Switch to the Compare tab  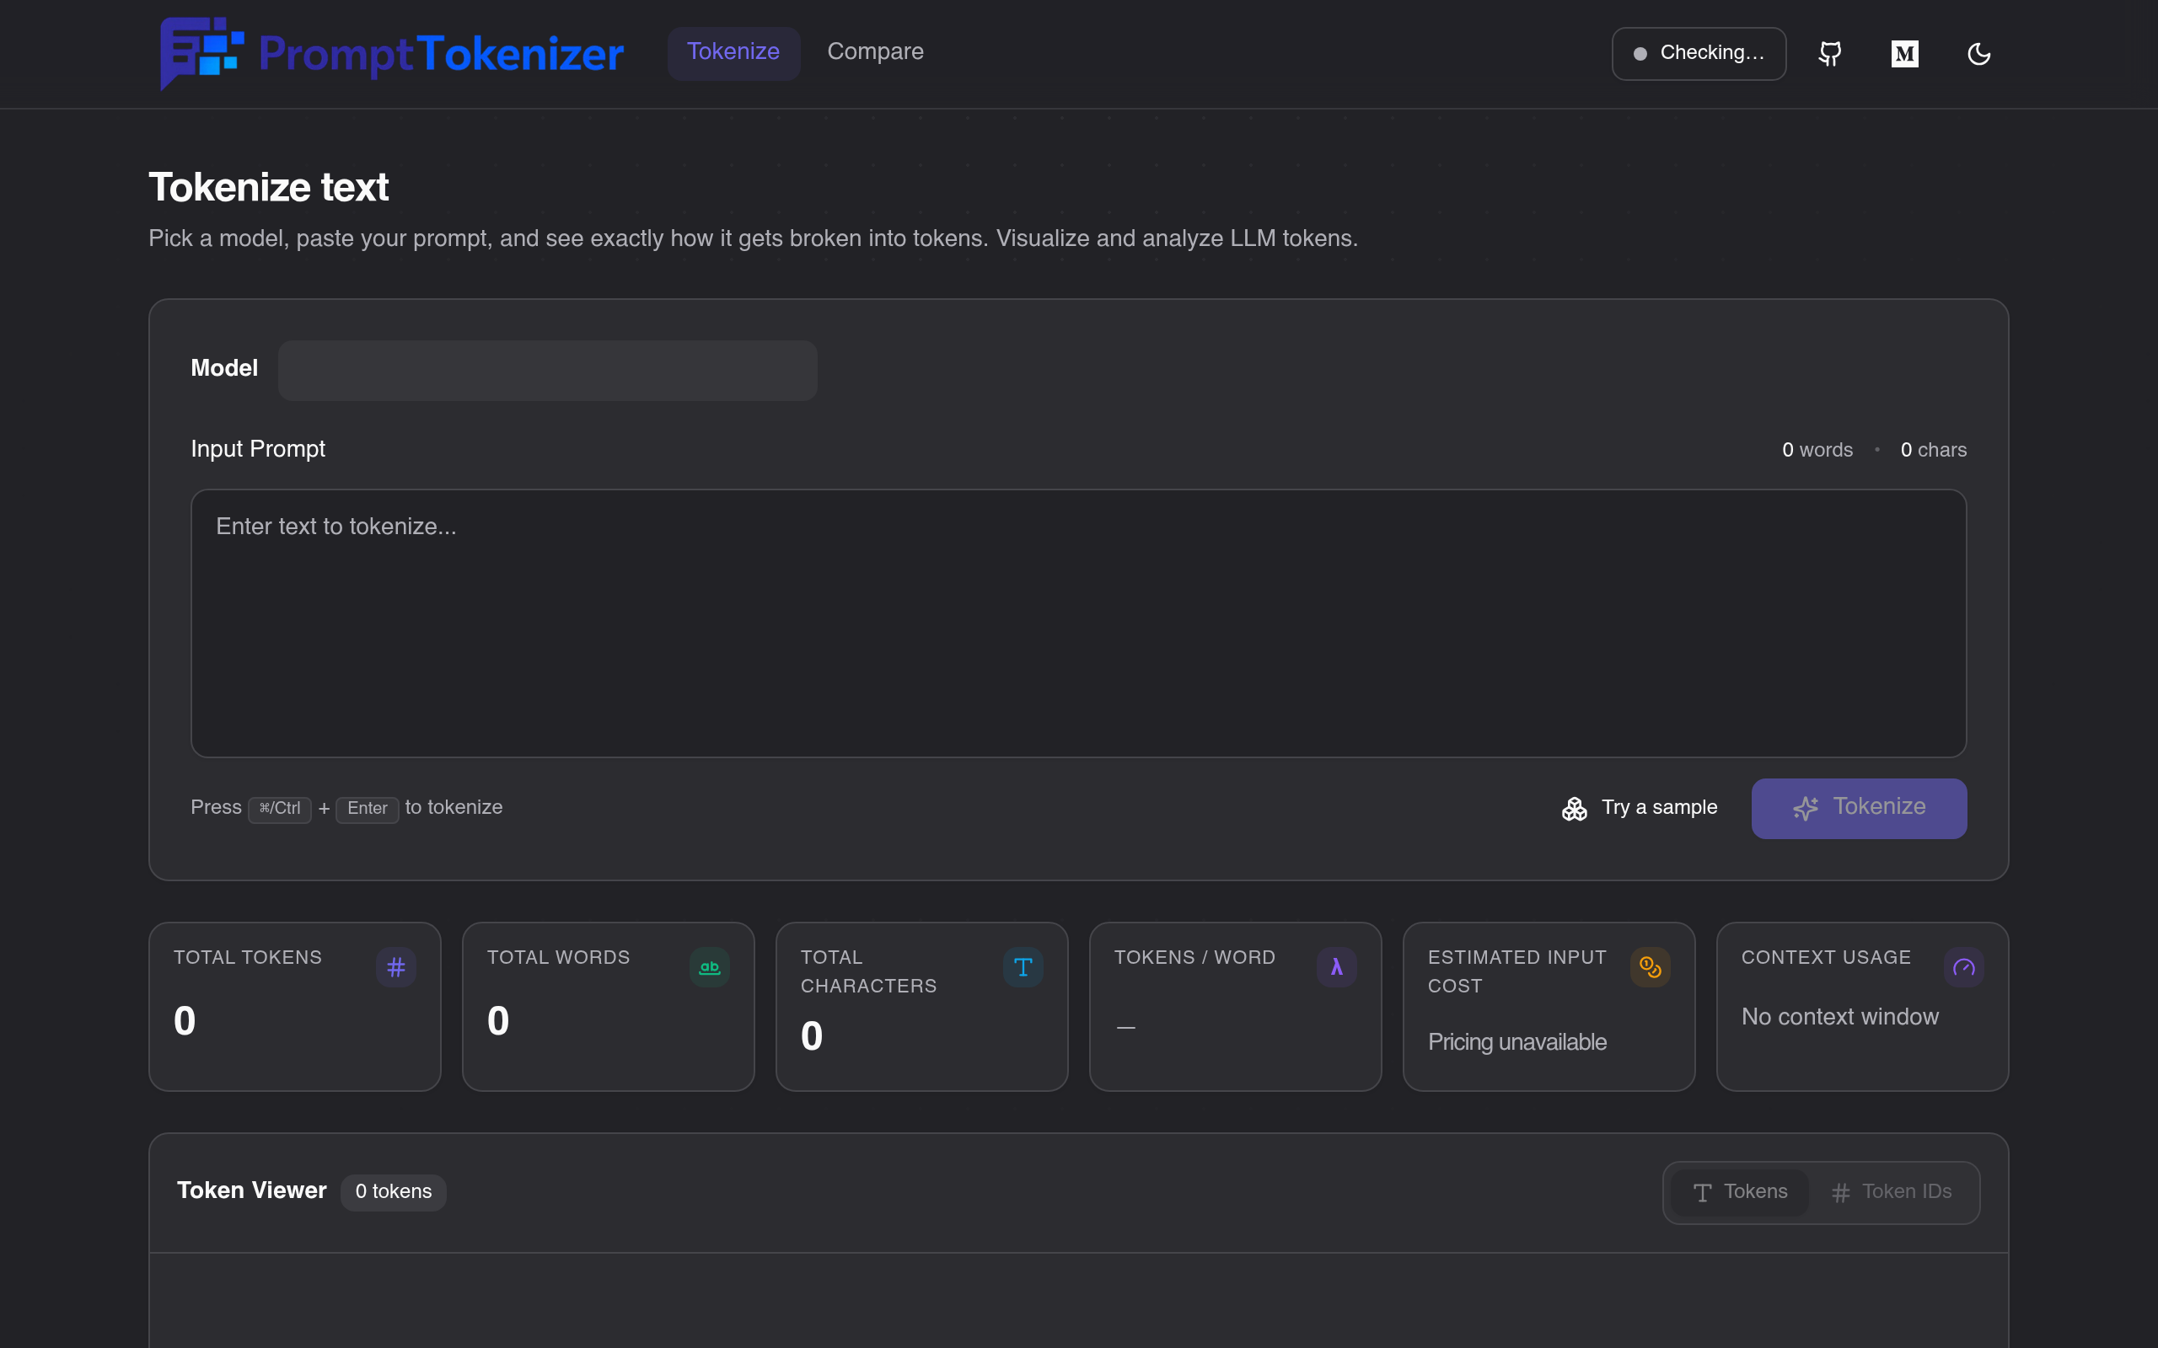pyautogui.click(x=875, y=52)
